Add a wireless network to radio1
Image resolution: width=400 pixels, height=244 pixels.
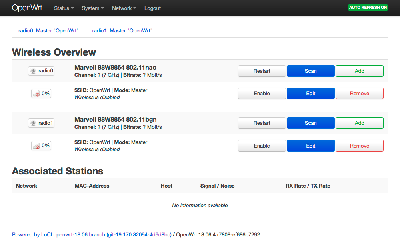coord(360,123)
